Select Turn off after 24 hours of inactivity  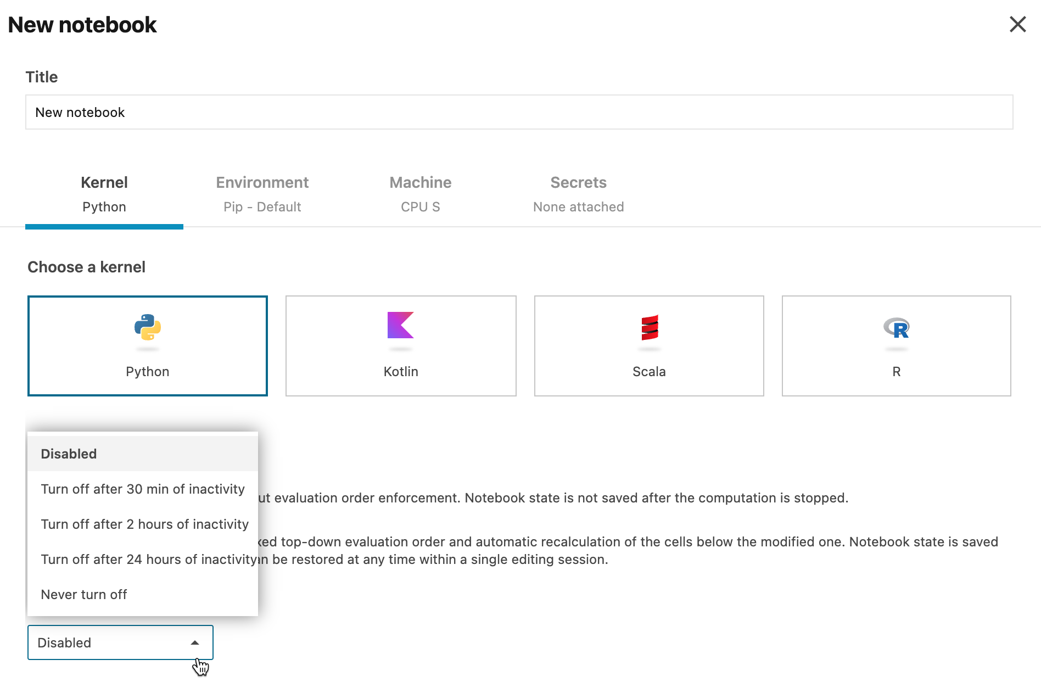click(142, 559)
